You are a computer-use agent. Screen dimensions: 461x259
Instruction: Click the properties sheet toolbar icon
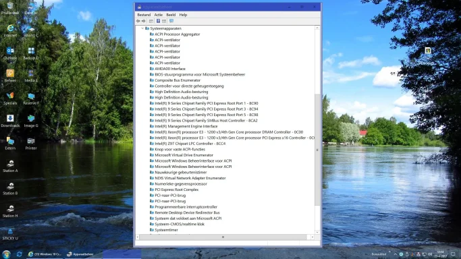(164, 21)
